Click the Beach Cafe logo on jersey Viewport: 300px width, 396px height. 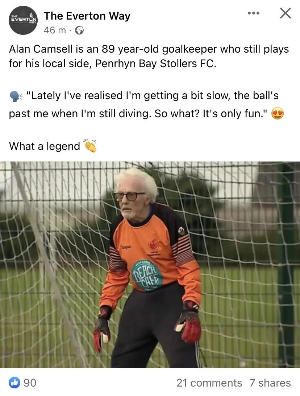pyautogui.click(x=147, y=275)
